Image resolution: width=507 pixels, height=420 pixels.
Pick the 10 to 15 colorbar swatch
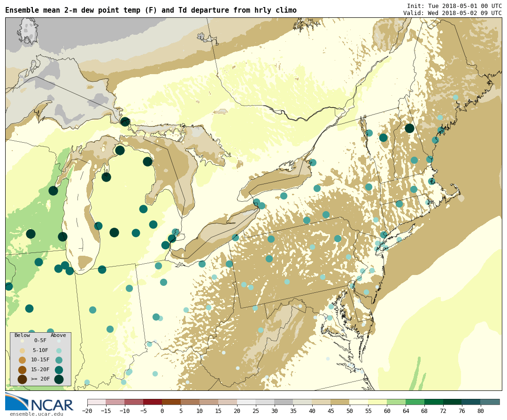[x=209, y=402]
